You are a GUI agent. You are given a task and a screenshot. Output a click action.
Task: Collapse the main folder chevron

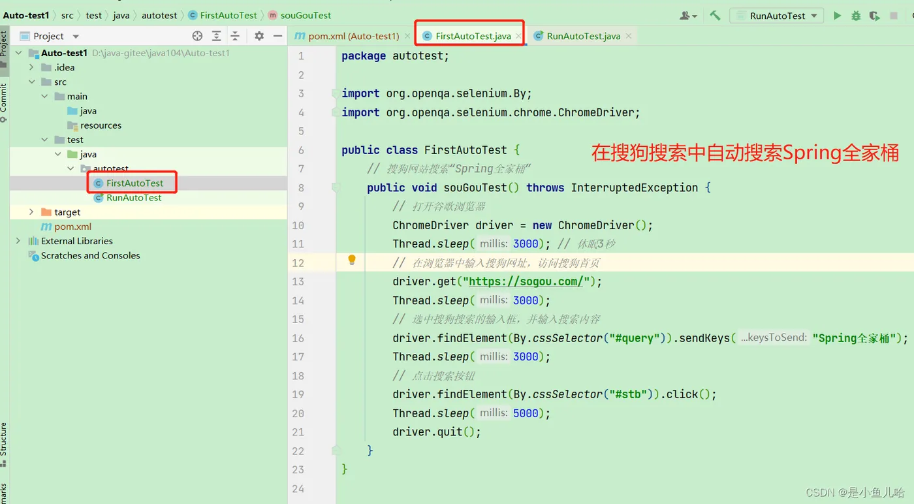[x=44, y=96]
